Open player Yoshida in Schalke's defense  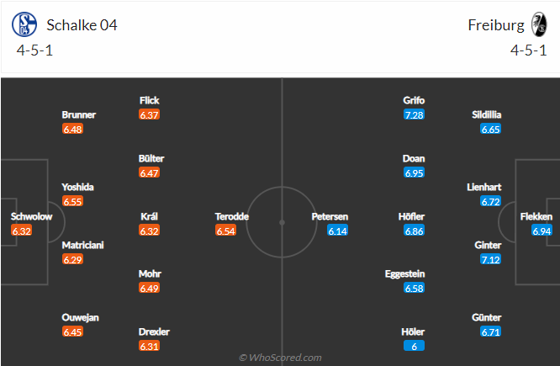(x=77, y=188)
